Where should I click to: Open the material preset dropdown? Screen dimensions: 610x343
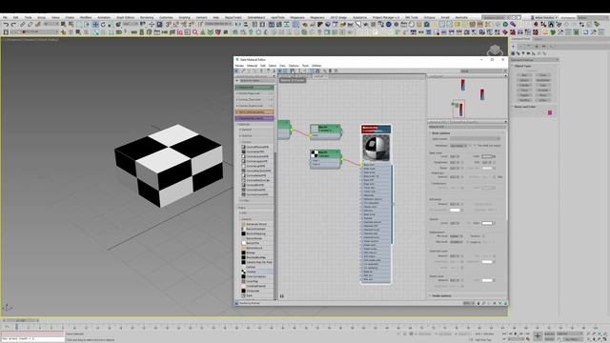pyautogui.click(x=475, y=139)
